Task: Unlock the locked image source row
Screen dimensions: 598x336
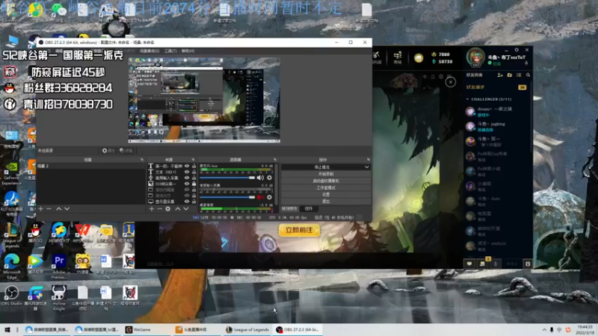Action: click(194, 184)
